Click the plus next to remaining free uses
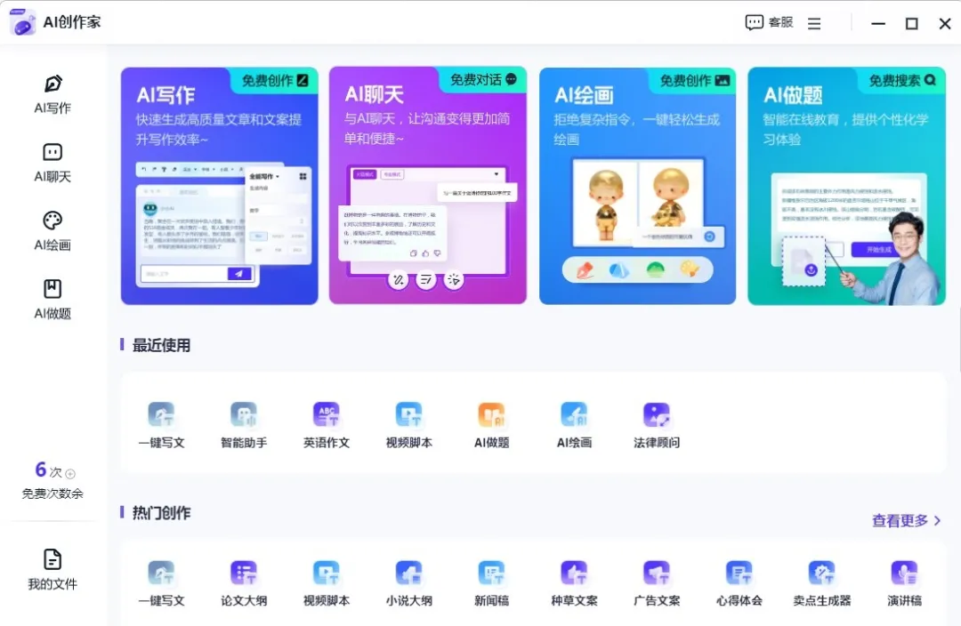The image size is (961, 626). 69,472
